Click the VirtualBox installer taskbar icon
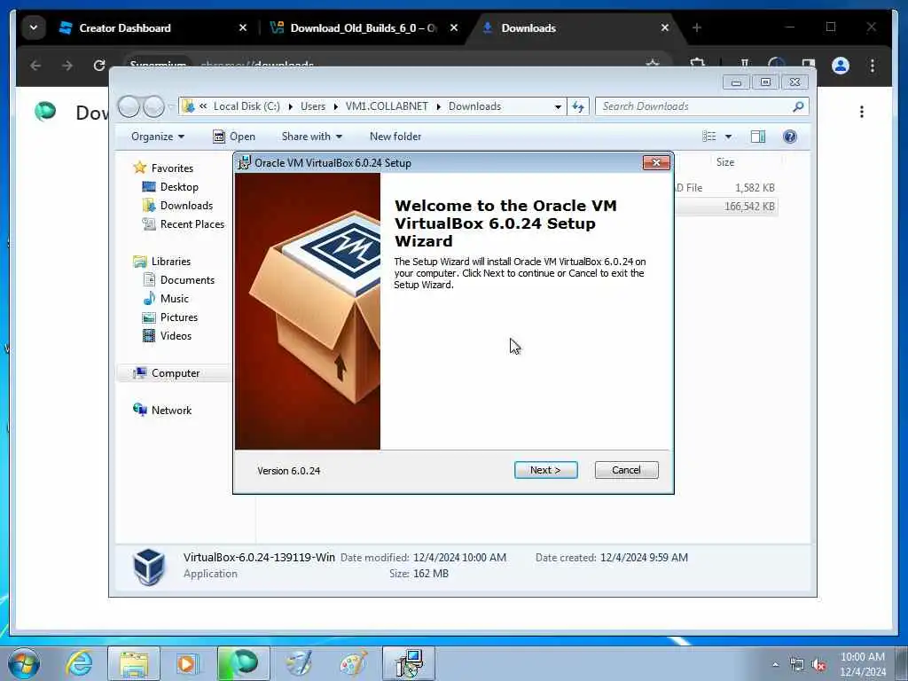The width and height of the screenshot is (908, 681). 409,663
